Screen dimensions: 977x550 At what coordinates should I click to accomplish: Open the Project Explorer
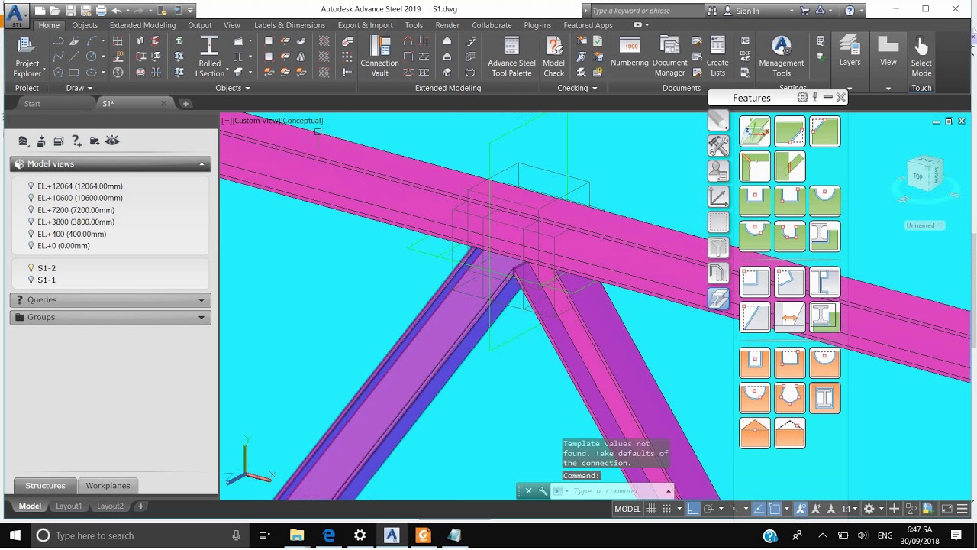coord(27,57)
